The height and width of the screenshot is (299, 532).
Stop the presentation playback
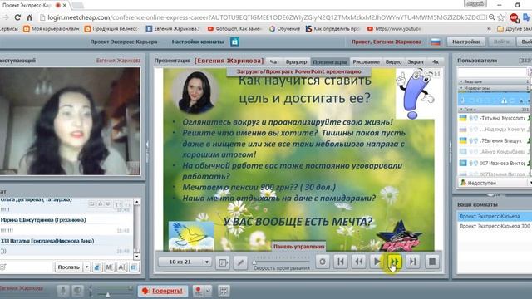(432, 262)
